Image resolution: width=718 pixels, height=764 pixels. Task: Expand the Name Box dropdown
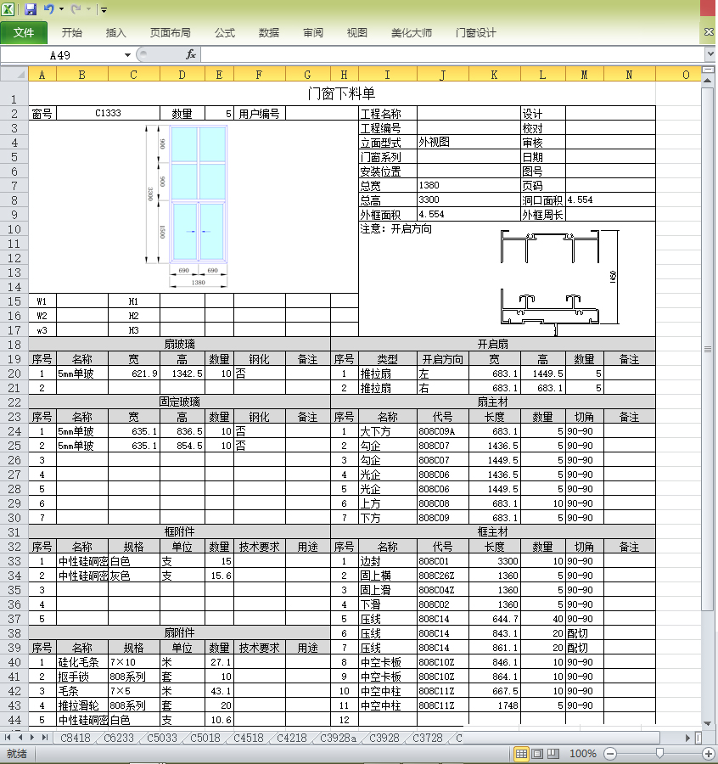click(x=128, y=54)
